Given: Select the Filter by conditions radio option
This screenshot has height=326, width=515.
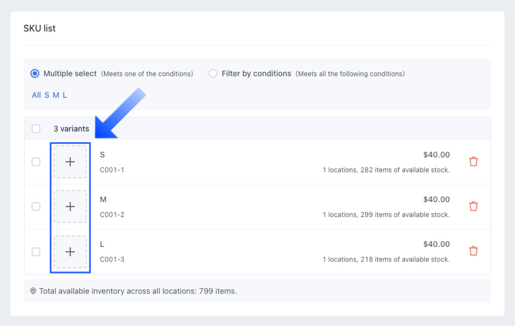Looking at the screenshot, I should click(213, 73).
